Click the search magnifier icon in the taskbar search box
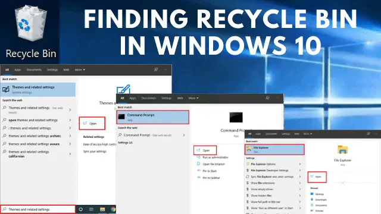The height and width of the screenshot is (214, 381). pyautogui.click(x=4, y=209)
